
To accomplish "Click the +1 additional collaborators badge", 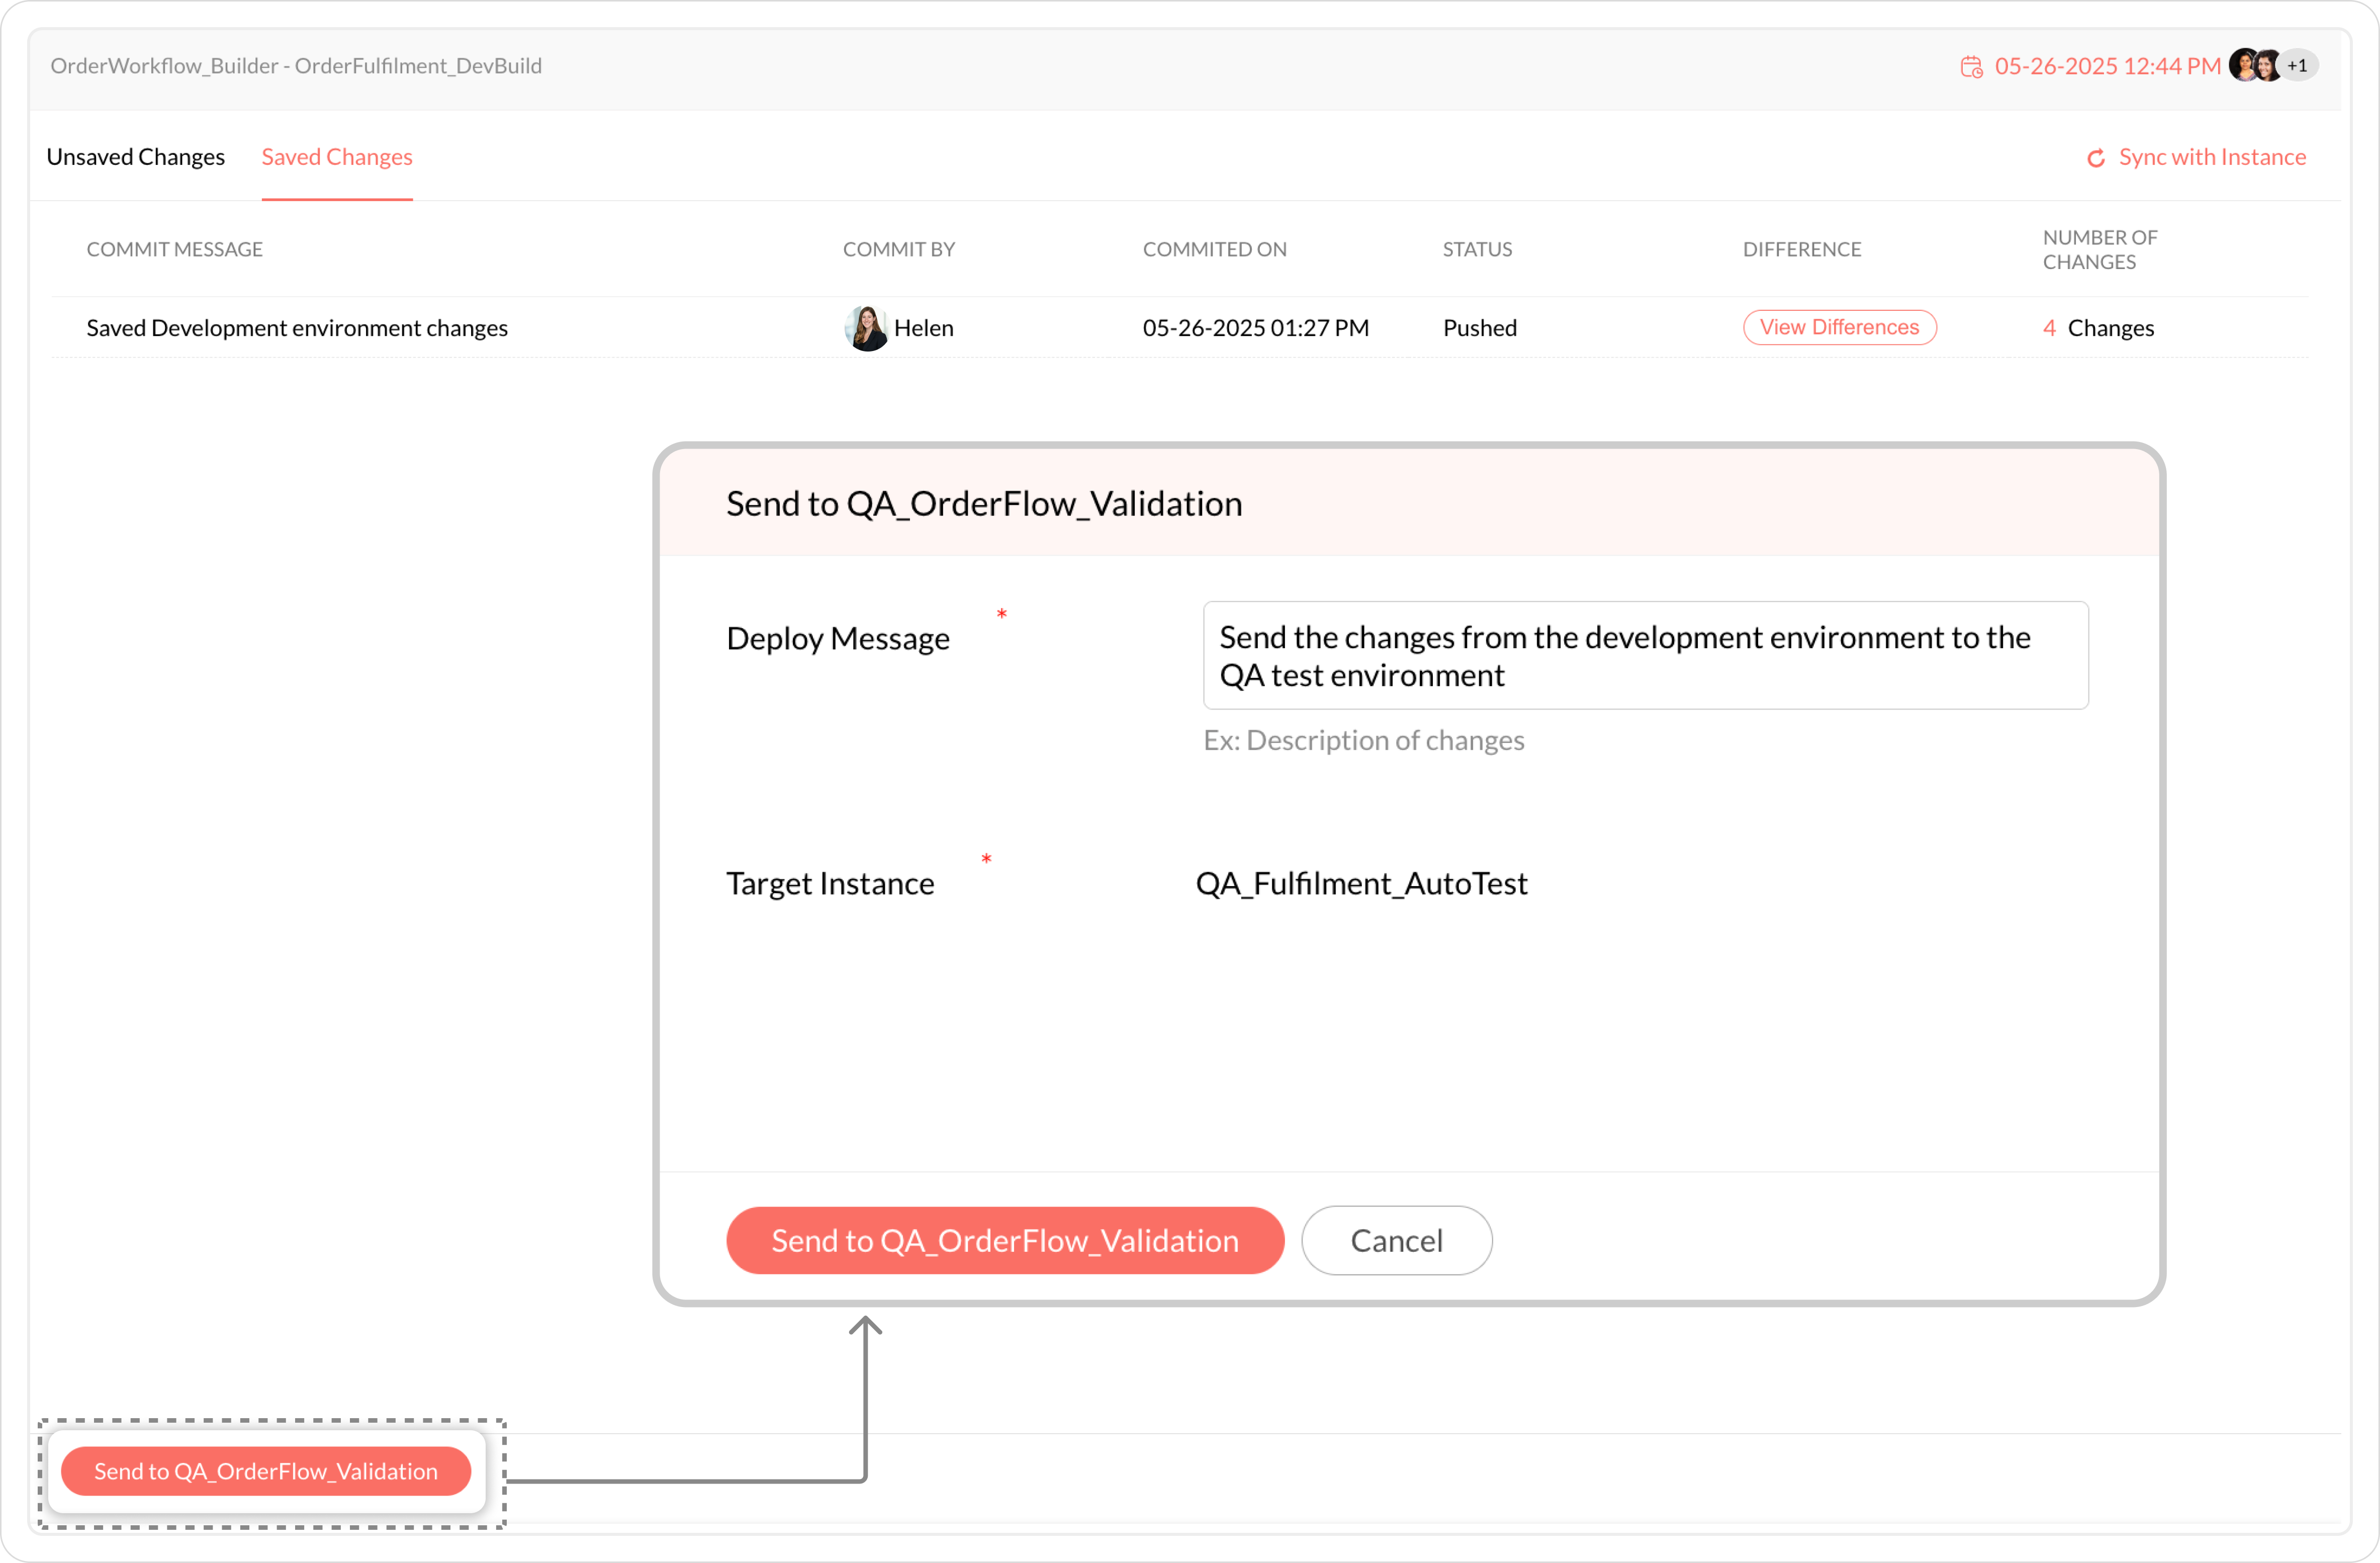I will click(2298, 66).
